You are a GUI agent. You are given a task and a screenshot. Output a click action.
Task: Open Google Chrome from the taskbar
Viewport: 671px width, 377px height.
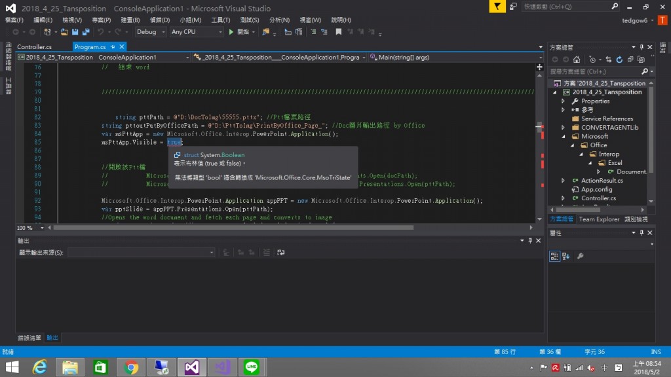point(131,367)
